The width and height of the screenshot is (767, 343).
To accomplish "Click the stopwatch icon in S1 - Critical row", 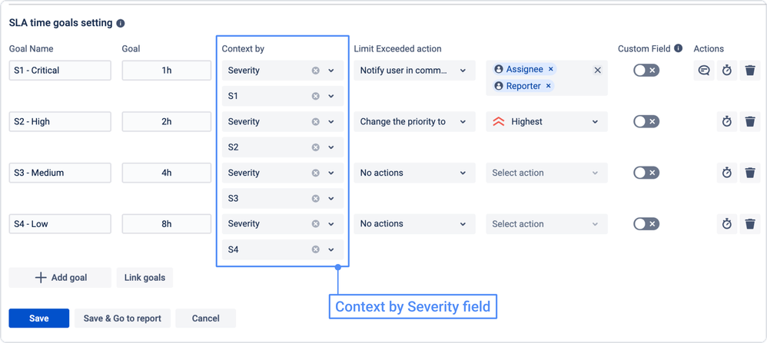I will [727, 71].
